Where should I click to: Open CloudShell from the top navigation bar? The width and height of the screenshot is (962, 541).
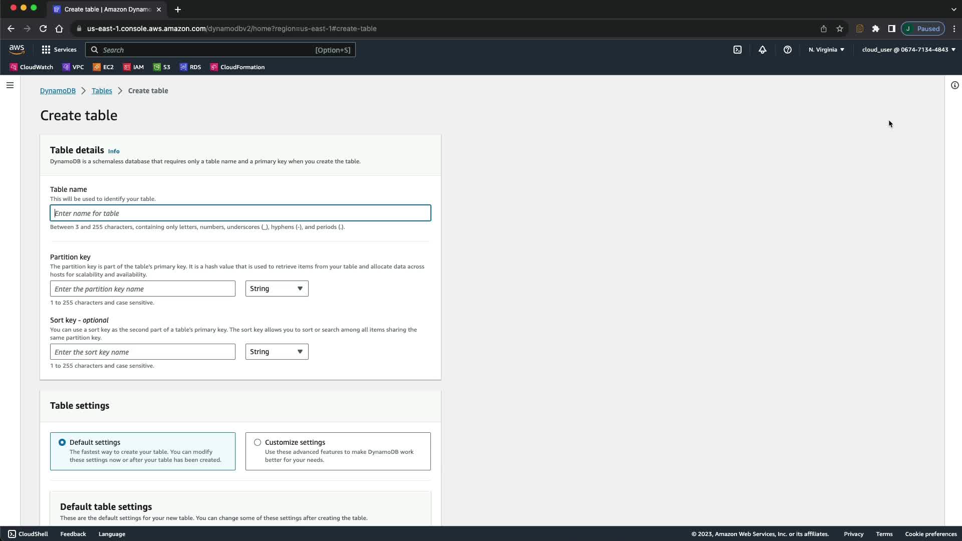[738, 50]
